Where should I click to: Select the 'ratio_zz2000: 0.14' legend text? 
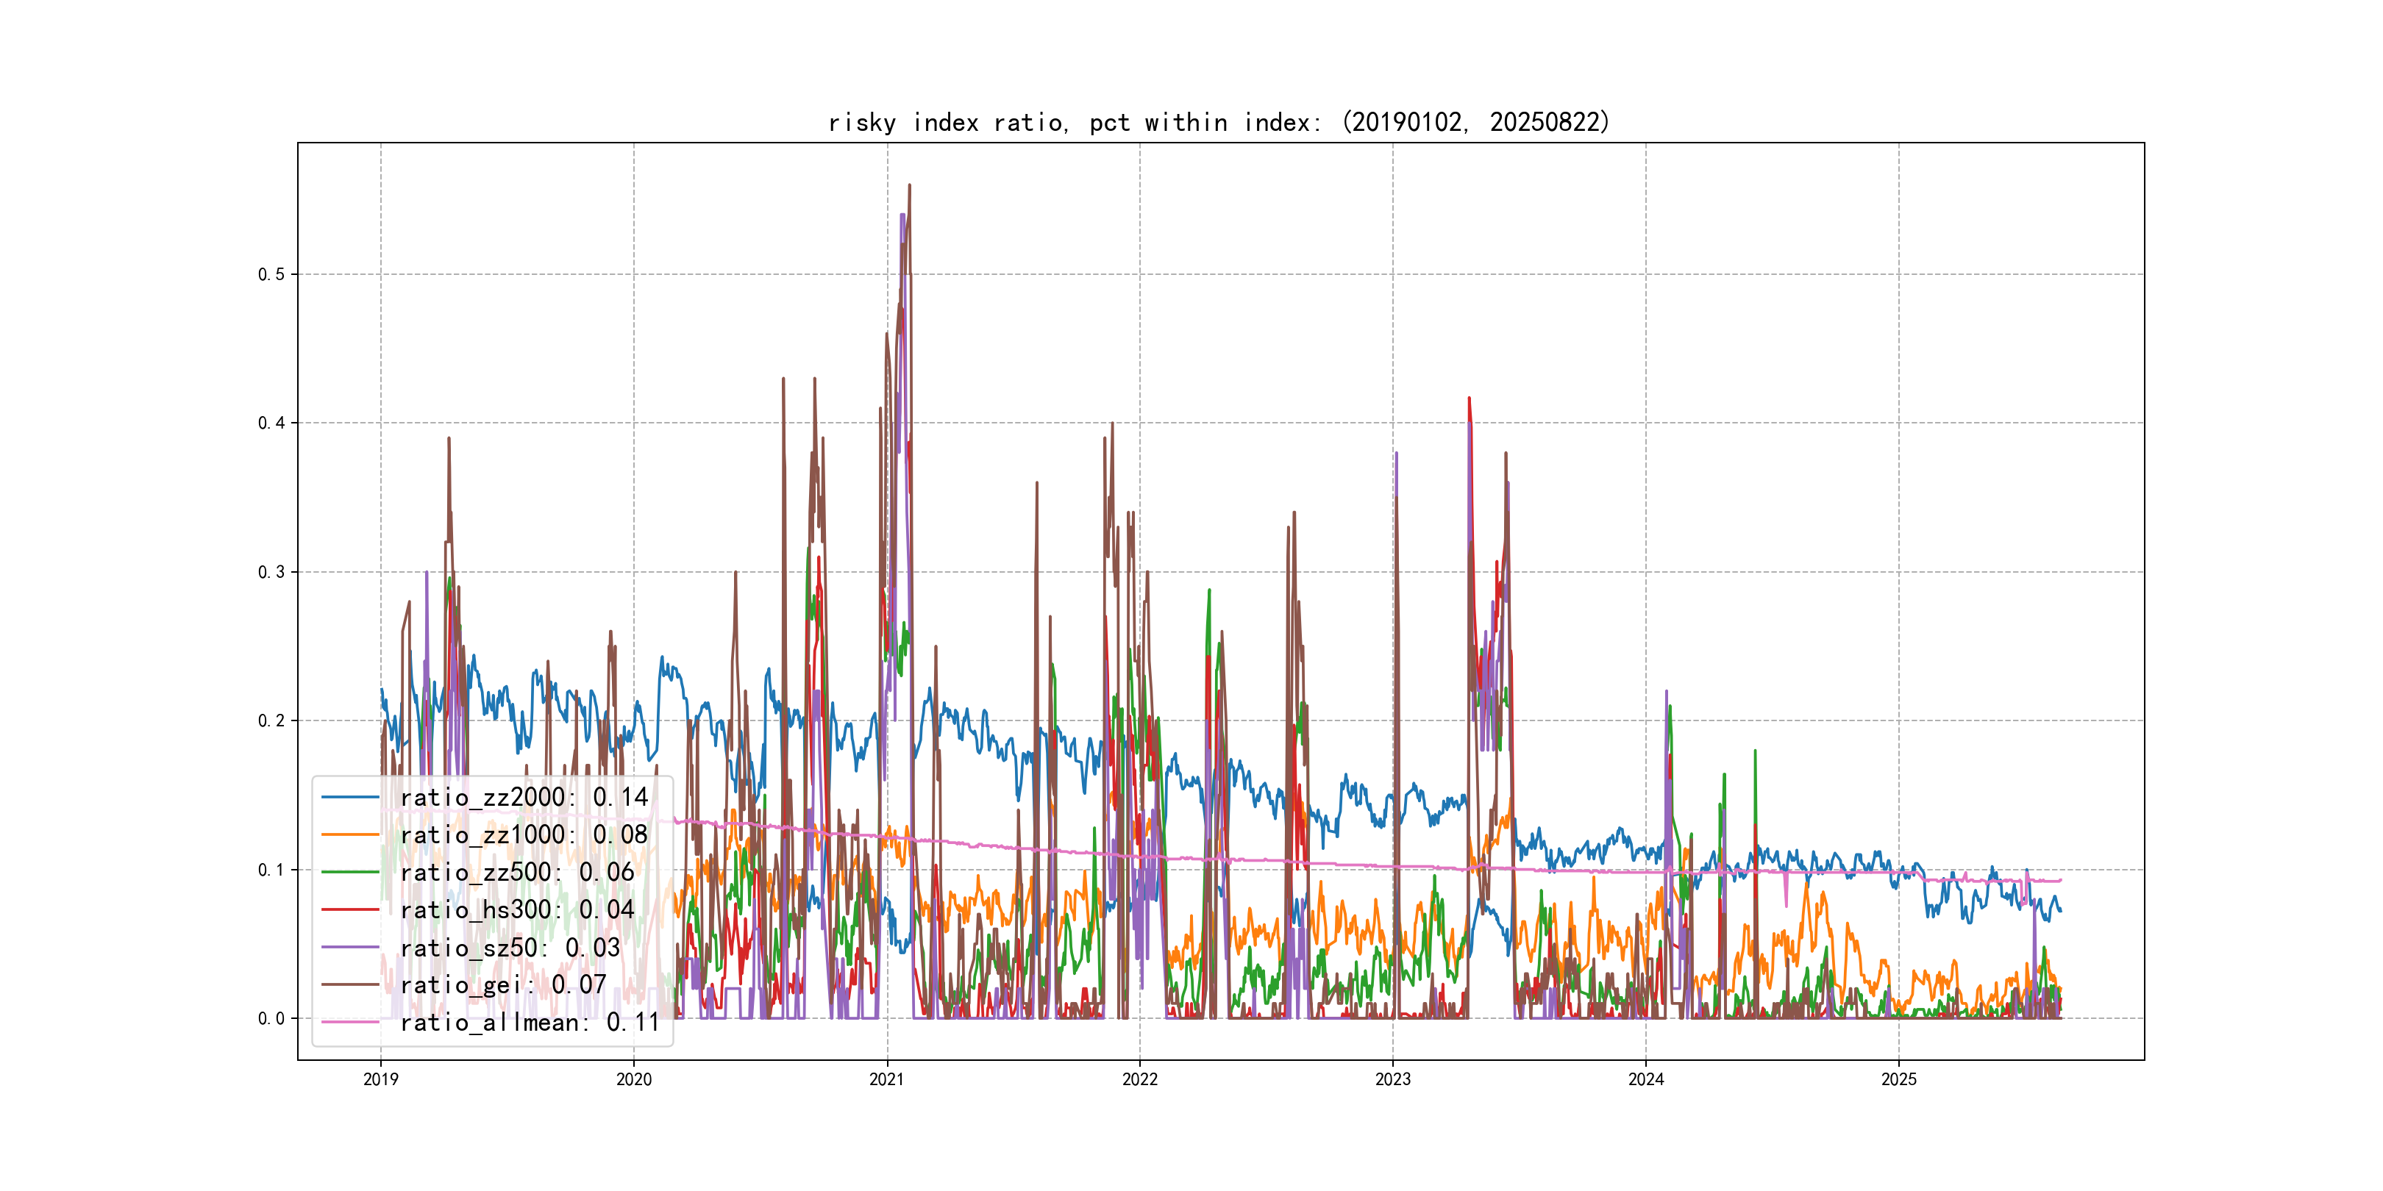[524, 797]
